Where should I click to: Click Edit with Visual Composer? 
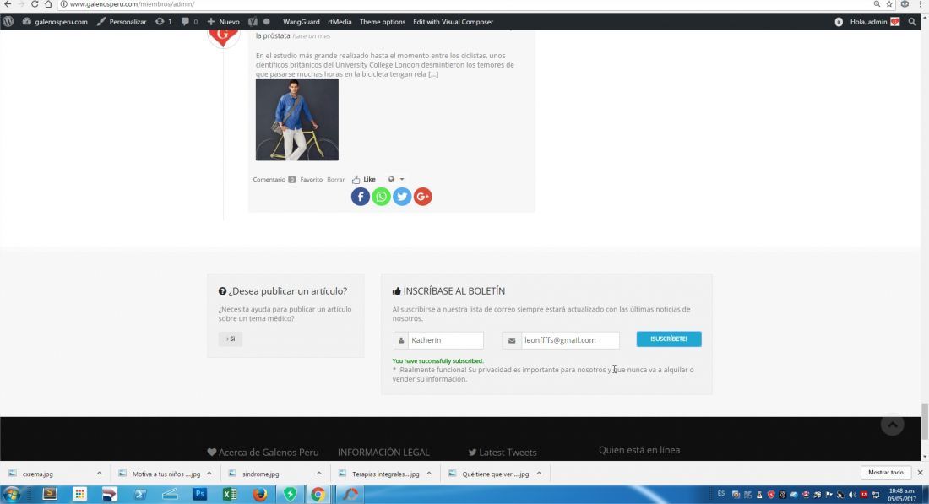(x=454, y=22)
